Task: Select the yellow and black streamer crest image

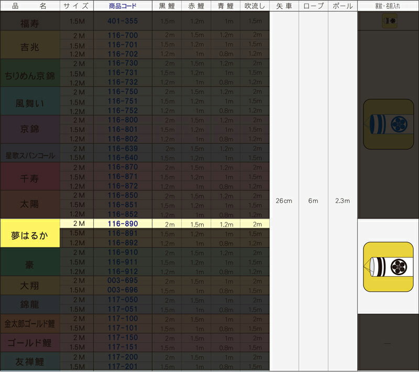Action: [x=388, y=267]
